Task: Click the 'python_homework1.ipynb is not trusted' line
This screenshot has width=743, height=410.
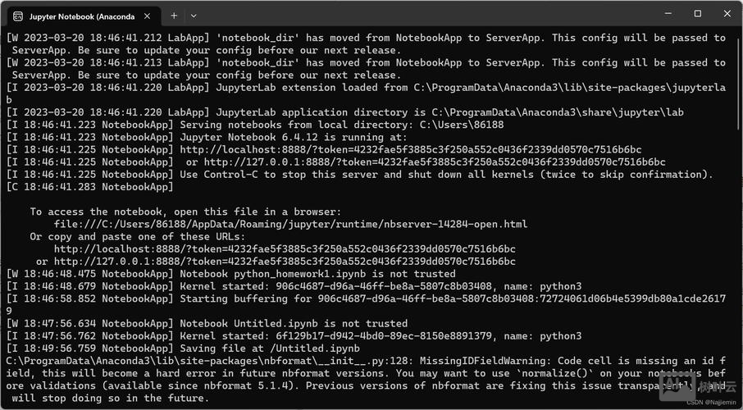Action: coord(317,273)
